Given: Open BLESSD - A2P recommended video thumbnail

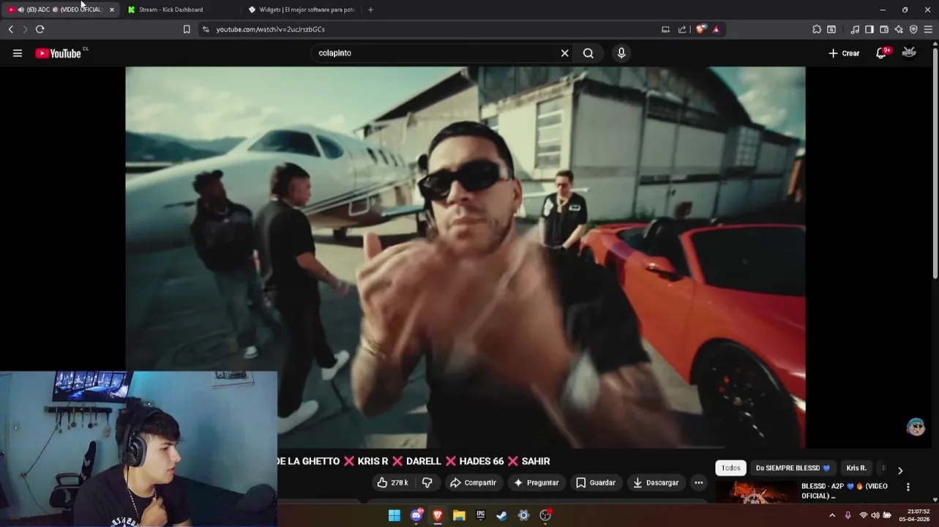Looking at the screenshot, I should tap(755, 492).
